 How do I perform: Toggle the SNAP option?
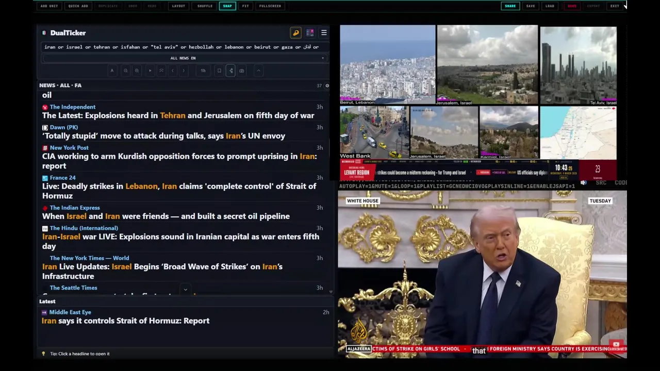(x=227, y=6)
